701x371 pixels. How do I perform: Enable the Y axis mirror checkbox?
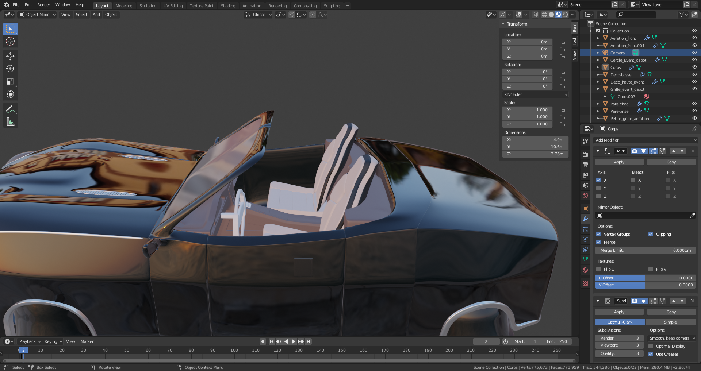click(x=598, y=188)
